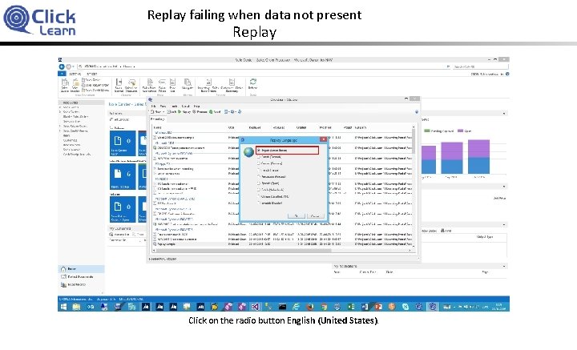Select the Replay sample recording row
This screenshot has height=350, width=577.
pos(281,244)
